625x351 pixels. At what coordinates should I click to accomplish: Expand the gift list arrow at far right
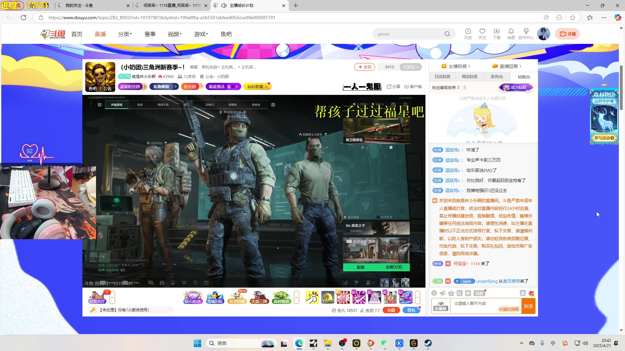(418, 297)
